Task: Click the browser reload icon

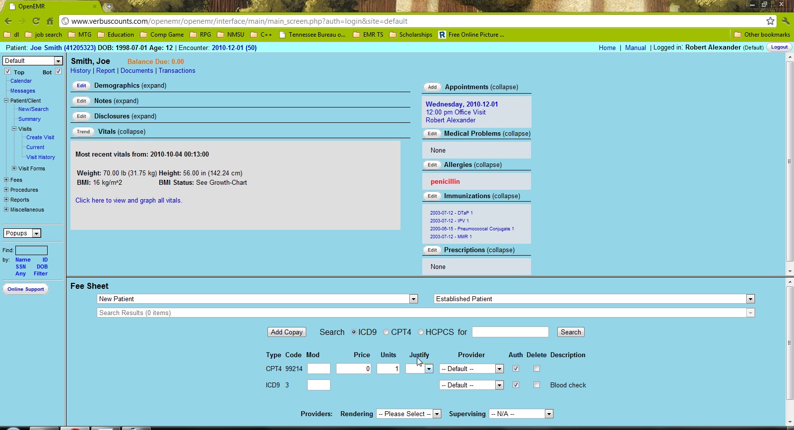Action: [x=36, y=21]
